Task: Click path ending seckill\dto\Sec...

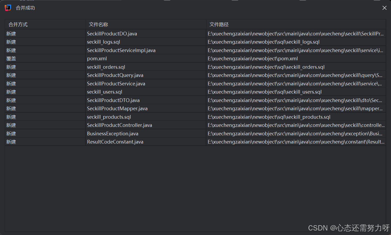Action: 295,100
